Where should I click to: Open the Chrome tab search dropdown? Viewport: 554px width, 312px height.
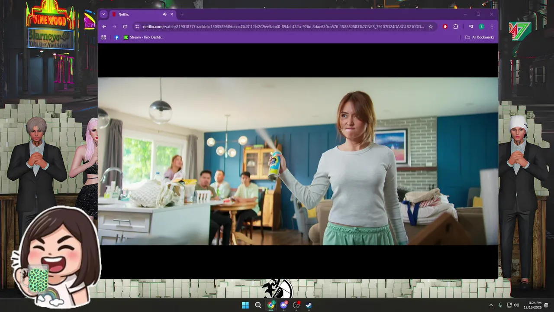(103, 14)
